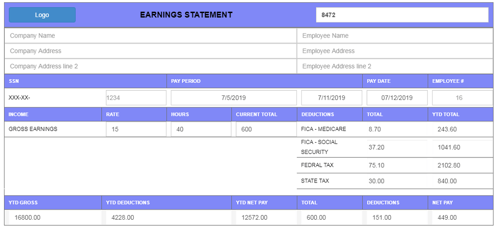Select the pay date field 07/12/2019

[x=397, y=98]
